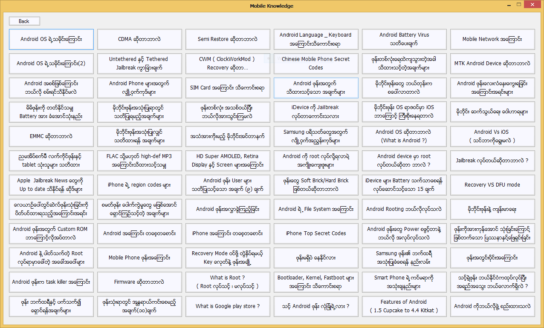Open Apple Jailbreak News topic
This screenshot has height=328, width=544.
51,185
